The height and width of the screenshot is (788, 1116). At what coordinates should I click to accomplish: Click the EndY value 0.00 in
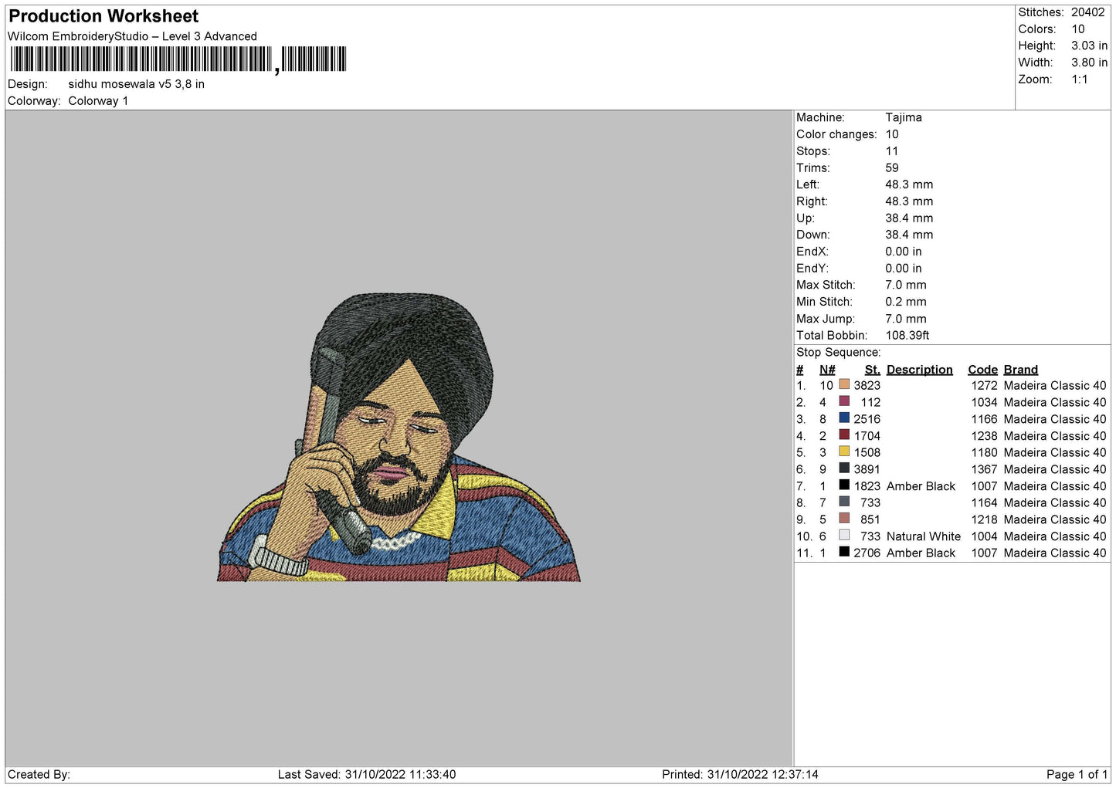[904, 269]
